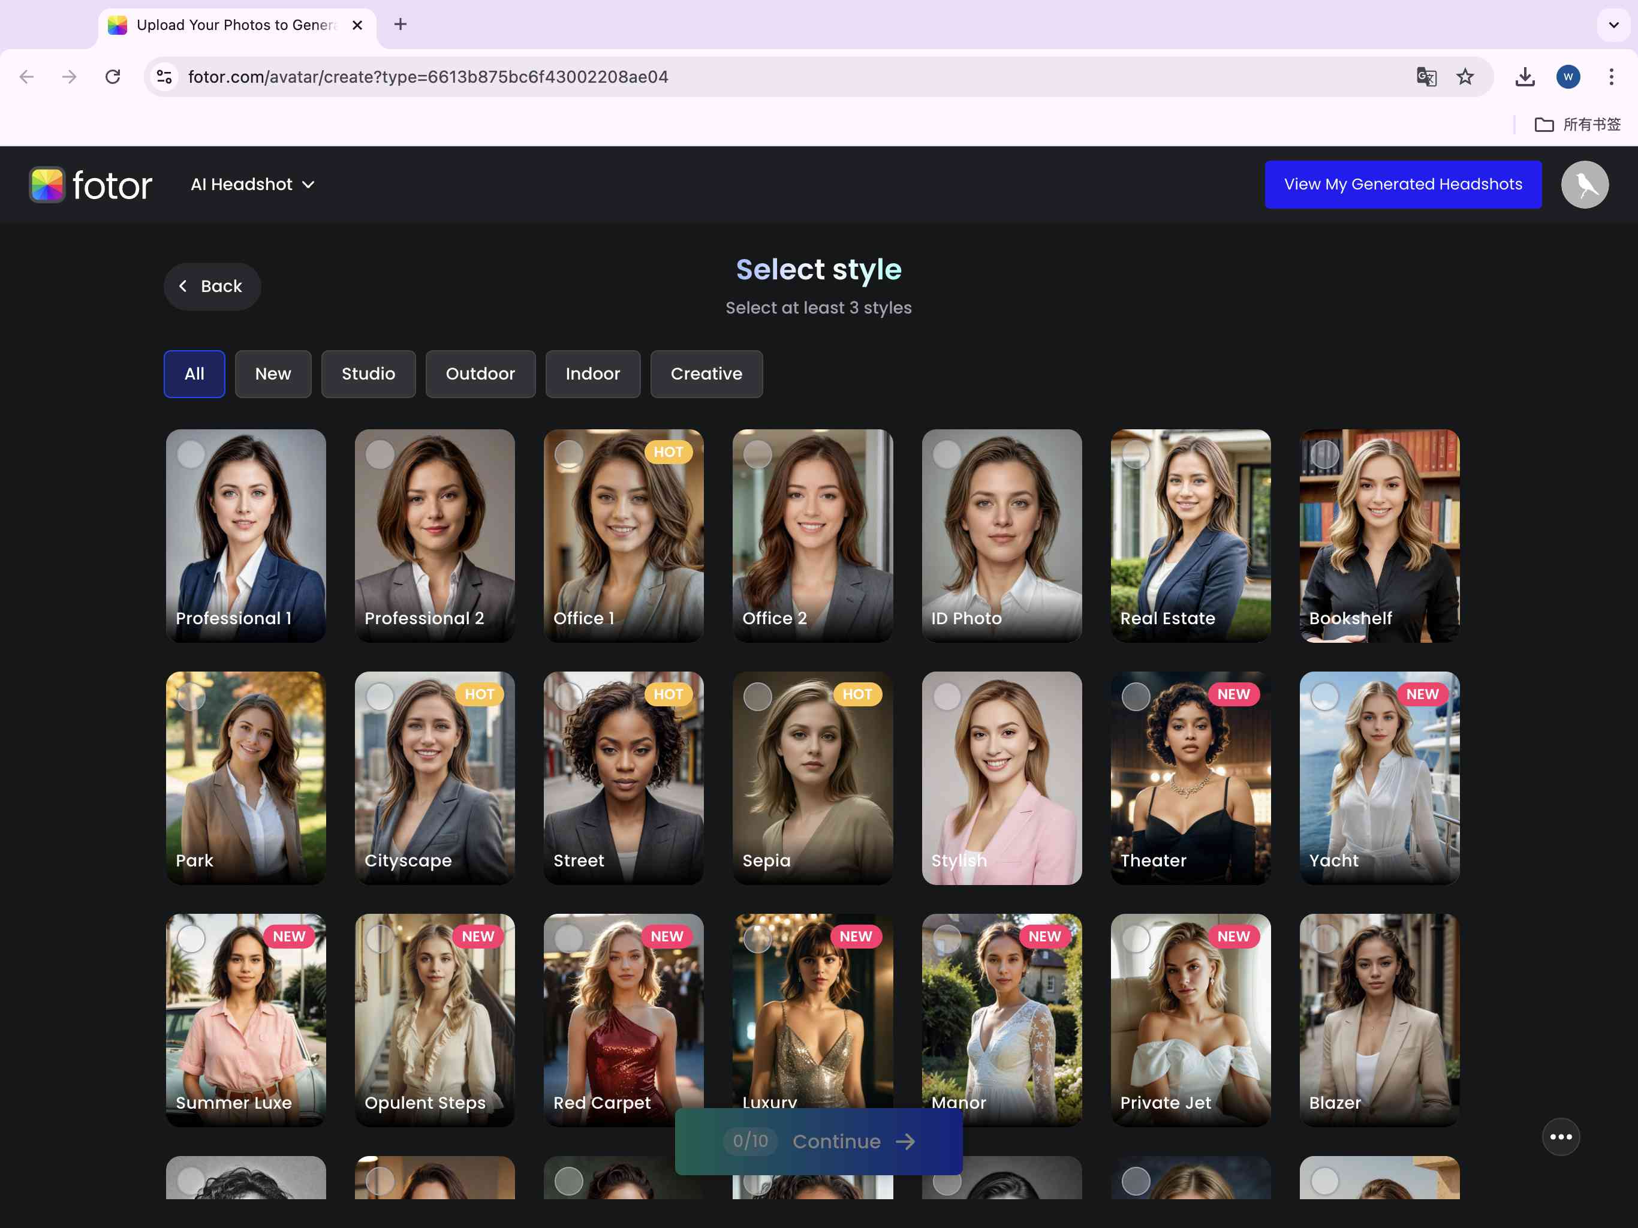Select the Street style thumbnail

(624, 778)
